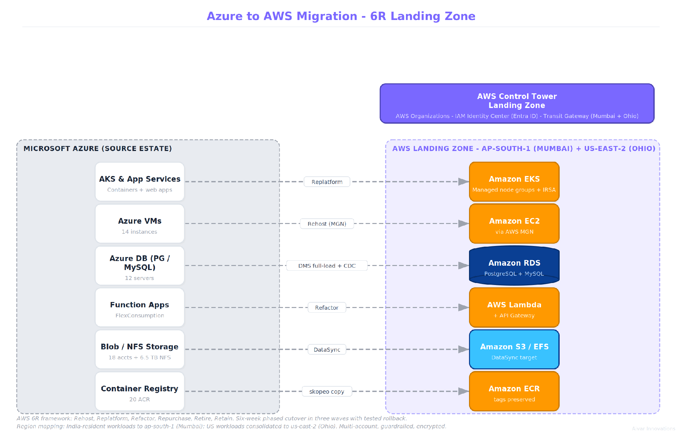Click the arrowhead pointing to AWS Lambda
682x436 pixels.
point(464,307)
